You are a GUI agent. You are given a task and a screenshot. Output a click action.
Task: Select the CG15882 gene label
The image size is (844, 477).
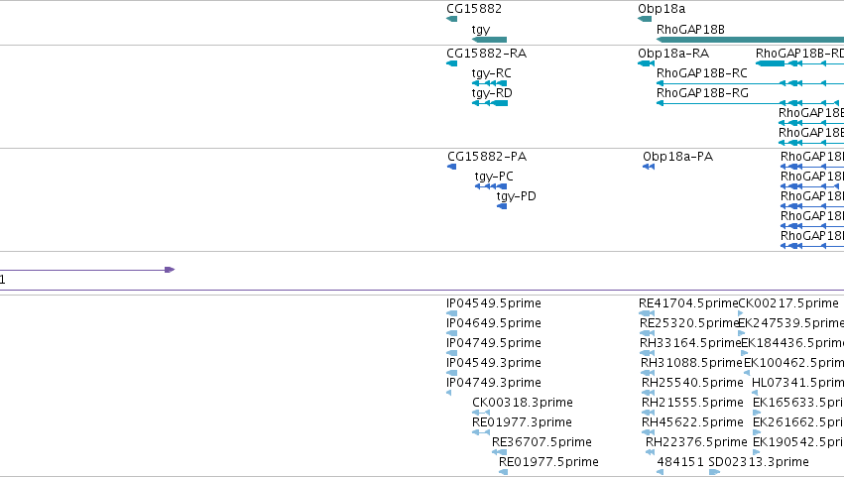tap(474, 9)
